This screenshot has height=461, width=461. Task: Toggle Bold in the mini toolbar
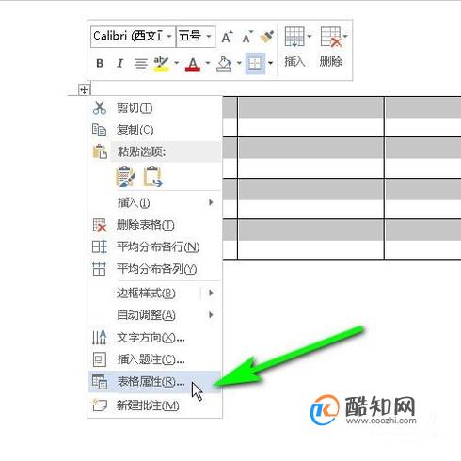[x=100, y=63]
